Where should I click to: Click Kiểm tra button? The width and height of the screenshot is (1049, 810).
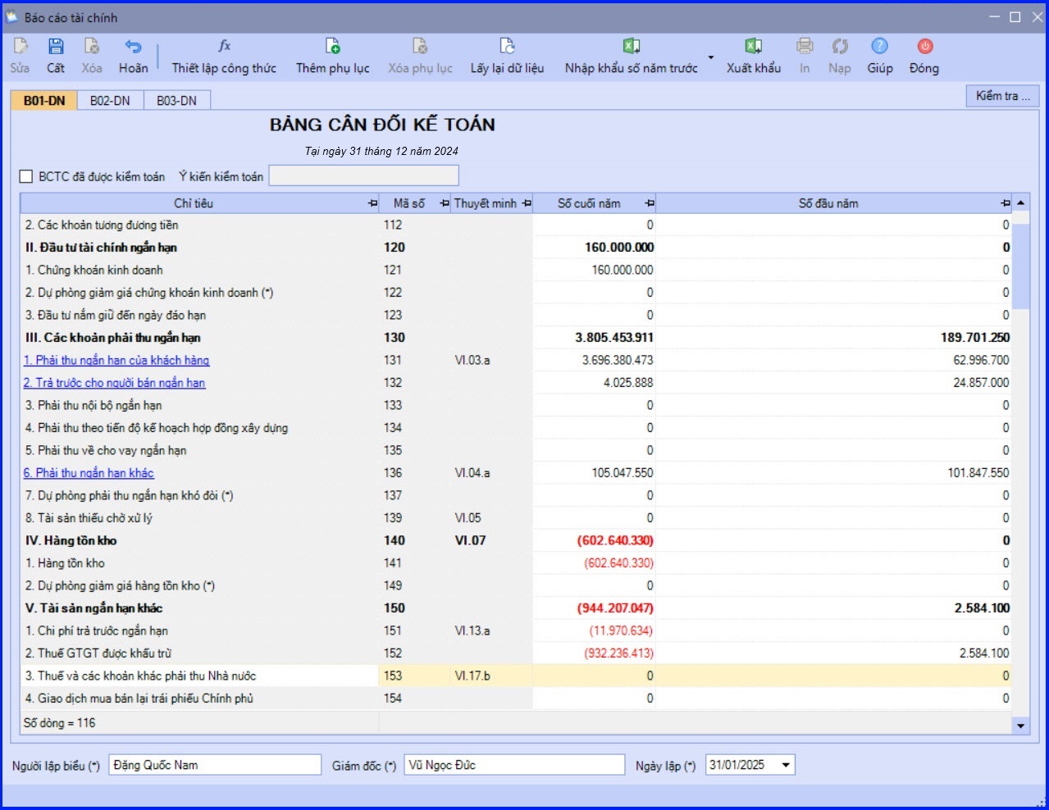tap(1002, 96)
